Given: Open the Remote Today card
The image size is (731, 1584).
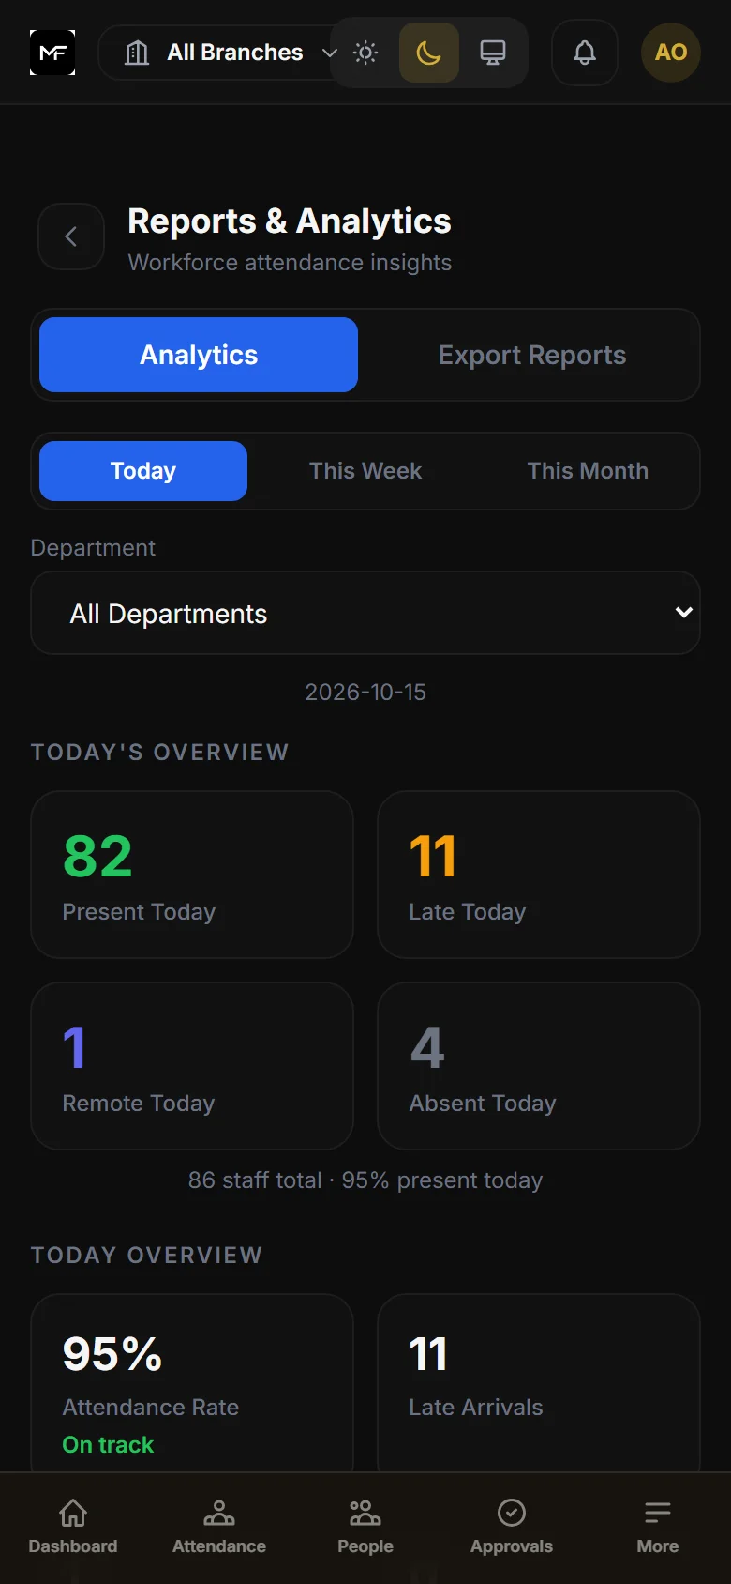Looking at the screenshot, I should [x=192, y=1066].
